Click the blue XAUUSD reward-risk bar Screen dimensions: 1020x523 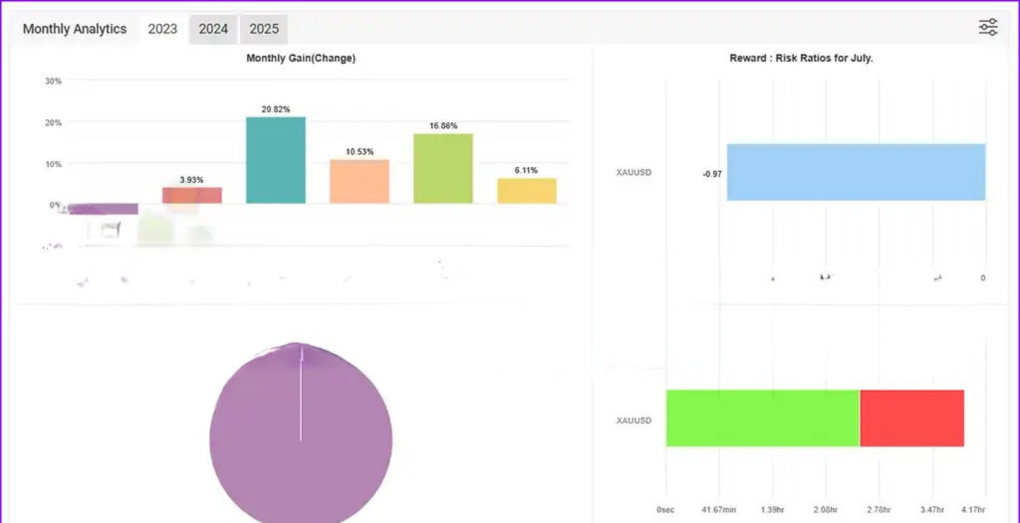(856, 173)
